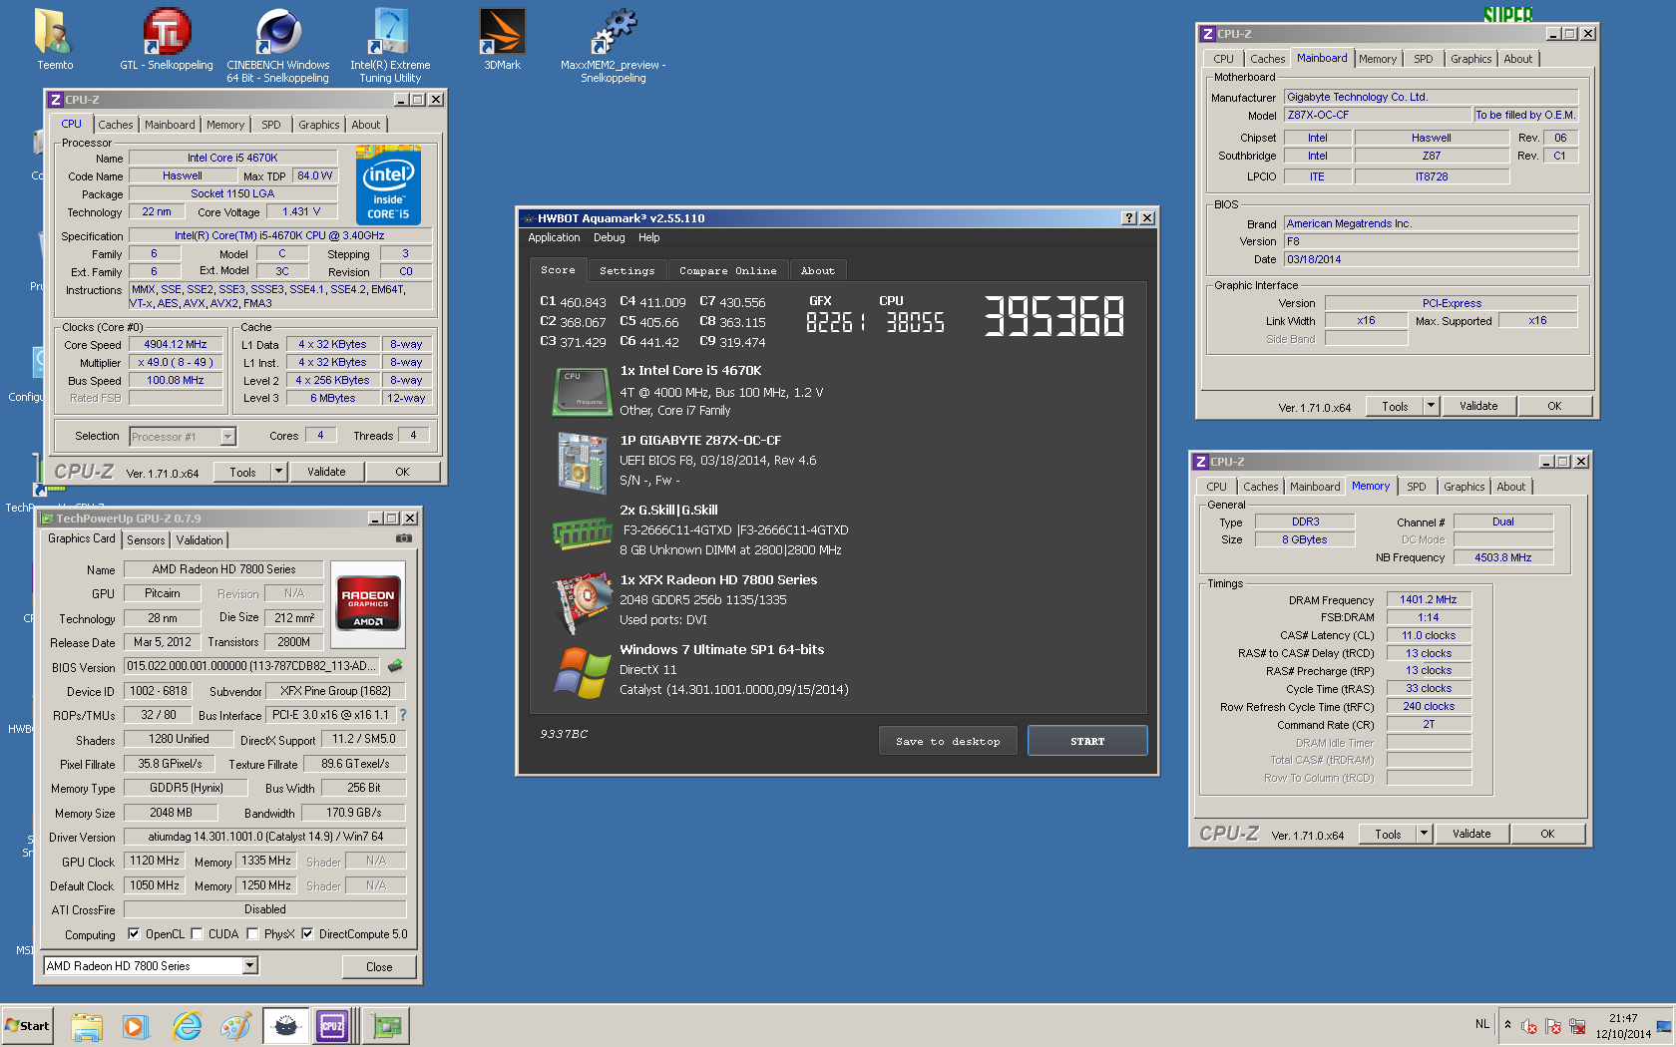The width and height of the screenshot is (1676, 1047).
Task: Toggle OpenCL checkbox in GPU-Z
Action: [134, 934]
